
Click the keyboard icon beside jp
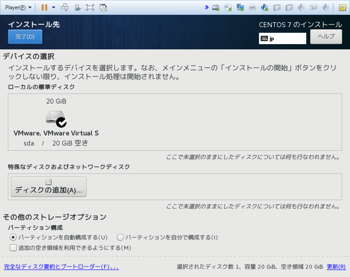[264, 38]
